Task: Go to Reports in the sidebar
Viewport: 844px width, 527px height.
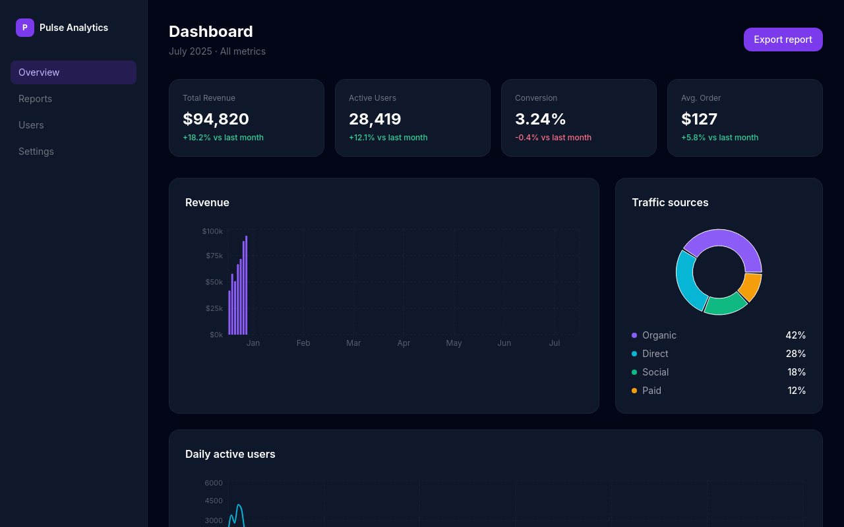Action: 73,99
